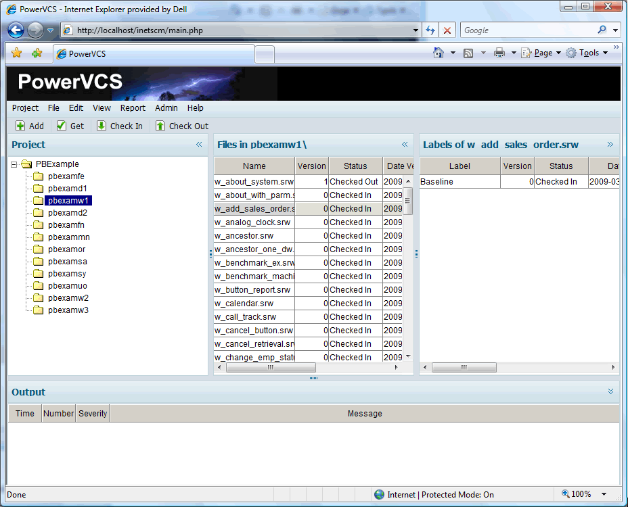Collapse the Project panel
628x507 pixels.
(199, 145)
